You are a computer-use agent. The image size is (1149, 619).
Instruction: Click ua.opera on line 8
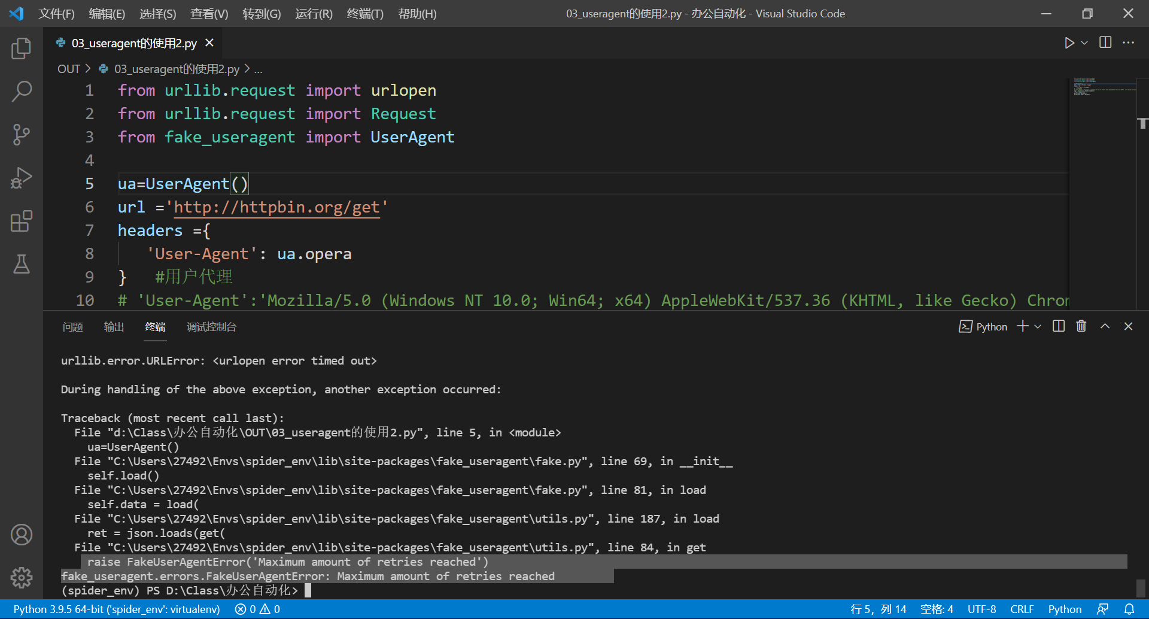[x=314, y=254]
